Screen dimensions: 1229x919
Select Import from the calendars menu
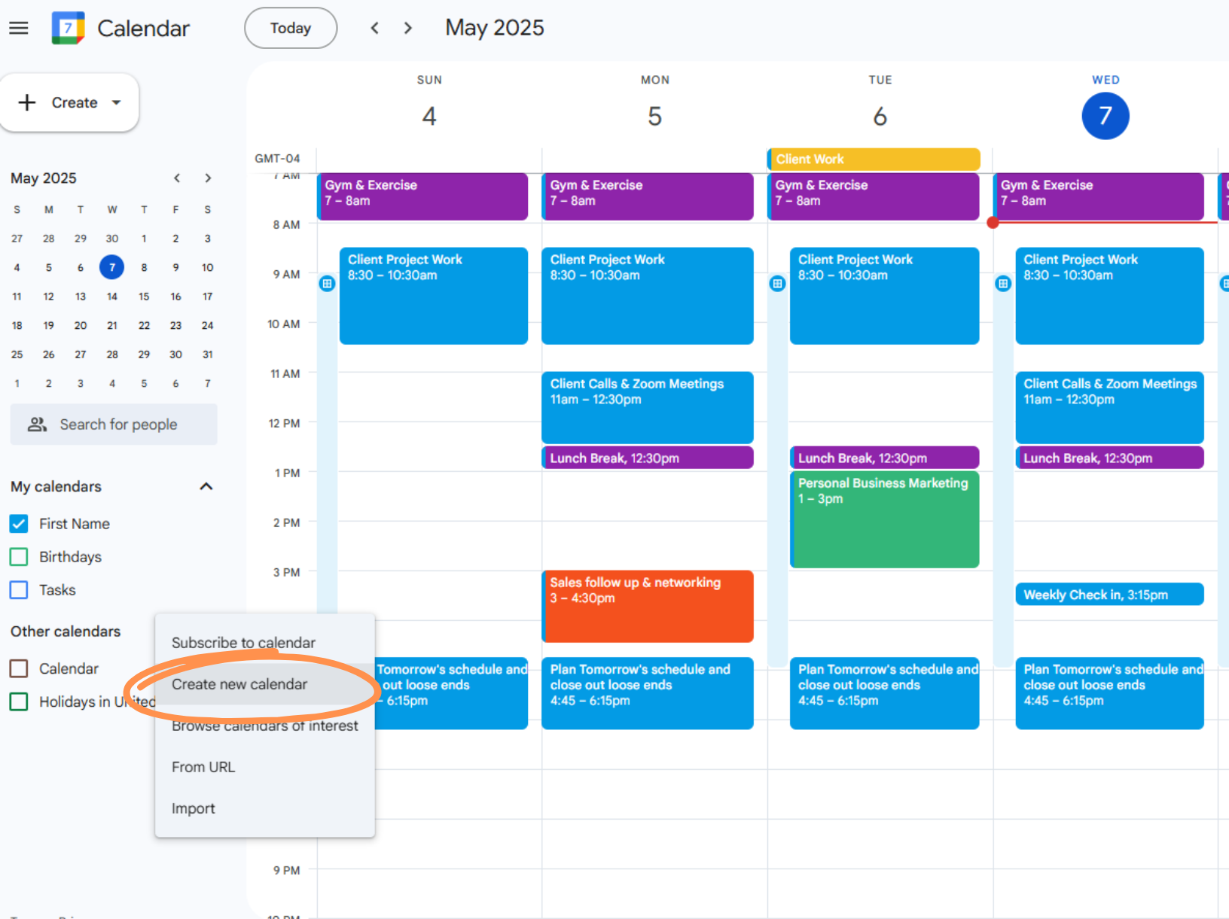click(x=194, y=808)
